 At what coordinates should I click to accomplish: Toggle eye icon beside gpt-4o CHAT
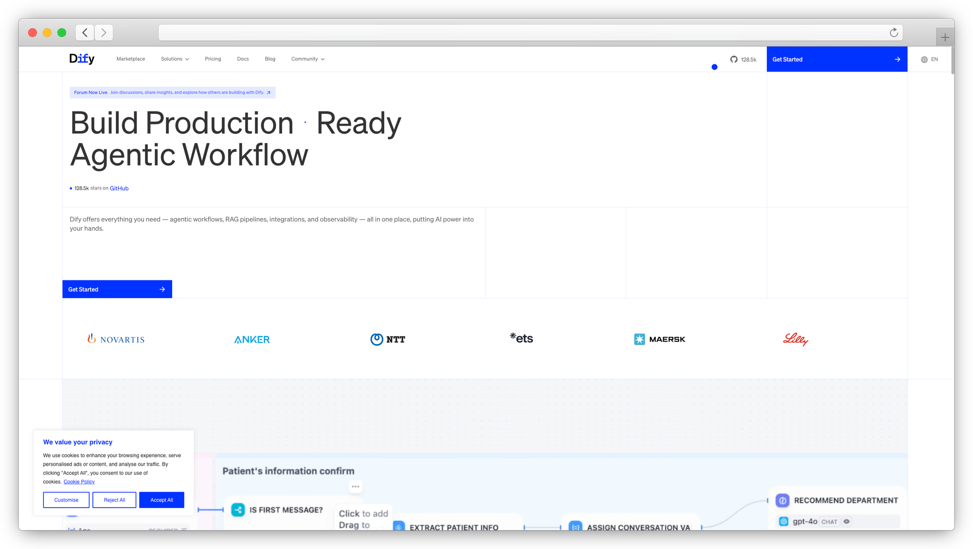[847, 522]
